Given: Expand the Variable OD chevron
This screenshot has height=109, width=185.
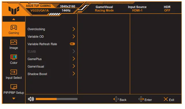Looking at the screenshot, I should (74, 36).
